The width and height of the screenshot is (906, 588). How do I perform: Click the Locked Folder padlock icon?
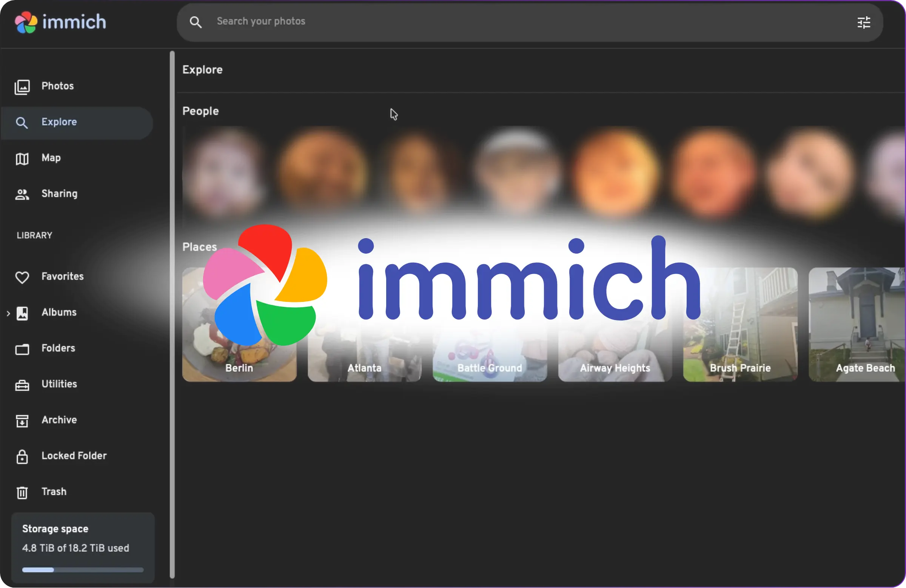pos(22,457)
